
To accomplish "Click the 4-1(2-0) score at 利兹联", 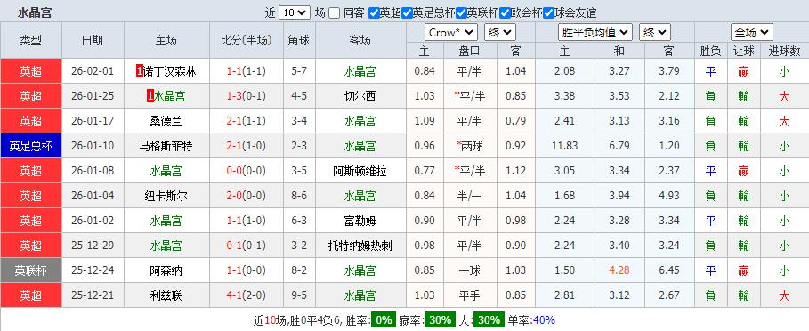I will (247, 296).
